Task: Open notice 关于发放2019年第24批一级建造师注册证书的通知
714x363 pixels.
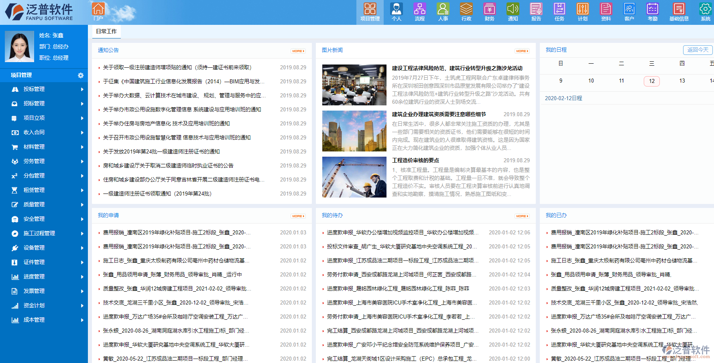Action: point(161,151)
